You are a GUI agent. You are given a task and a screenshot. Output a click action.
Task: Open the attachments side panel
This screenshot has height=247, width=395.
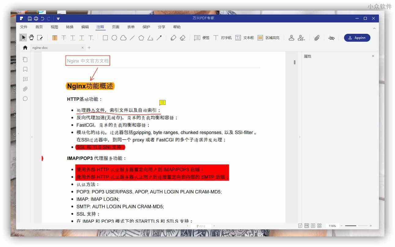[x=25, y=89]
